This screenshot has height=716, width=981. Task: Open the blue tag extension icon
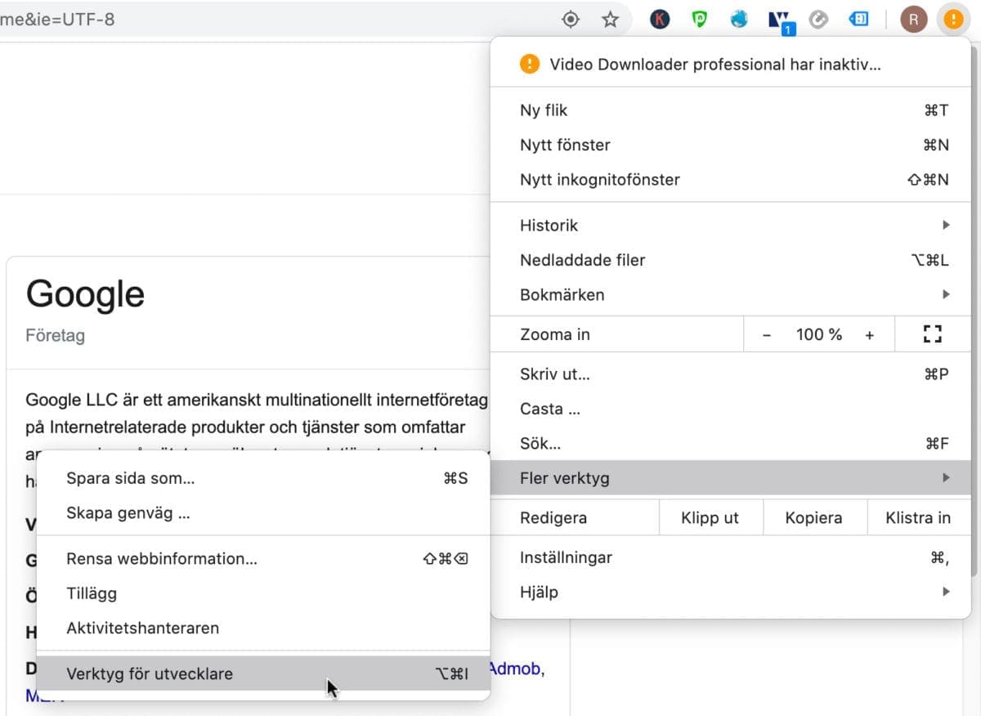[858, 20]
